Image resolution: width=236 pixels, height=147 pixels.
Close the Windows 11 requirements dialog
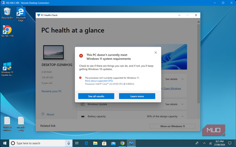(155, 53)
